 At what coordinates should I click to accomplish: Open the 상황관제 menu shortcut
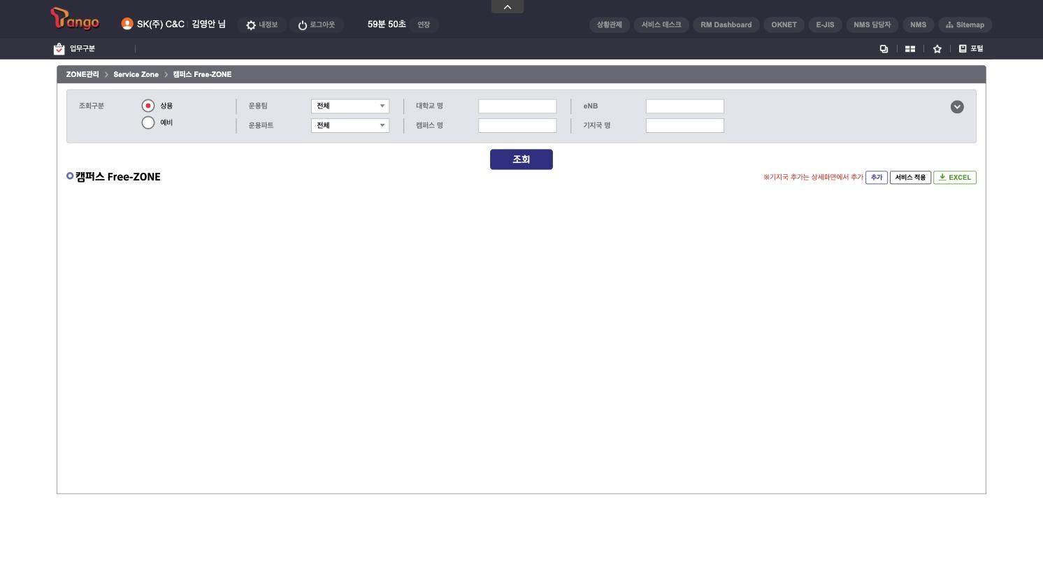tap(610, 25)
